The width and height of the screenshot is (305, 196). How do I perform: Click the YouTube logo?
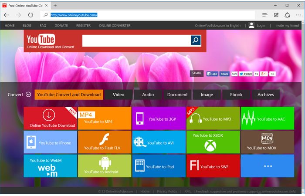pos(41,40)
